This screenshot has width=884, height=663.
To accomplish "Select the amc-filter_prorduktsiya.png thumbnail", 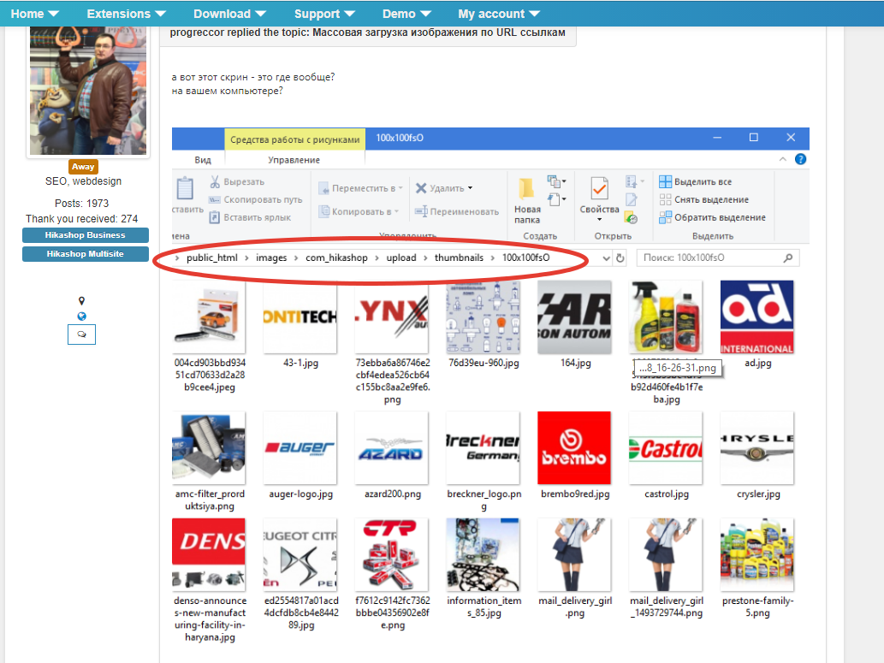I will (209, 447).
